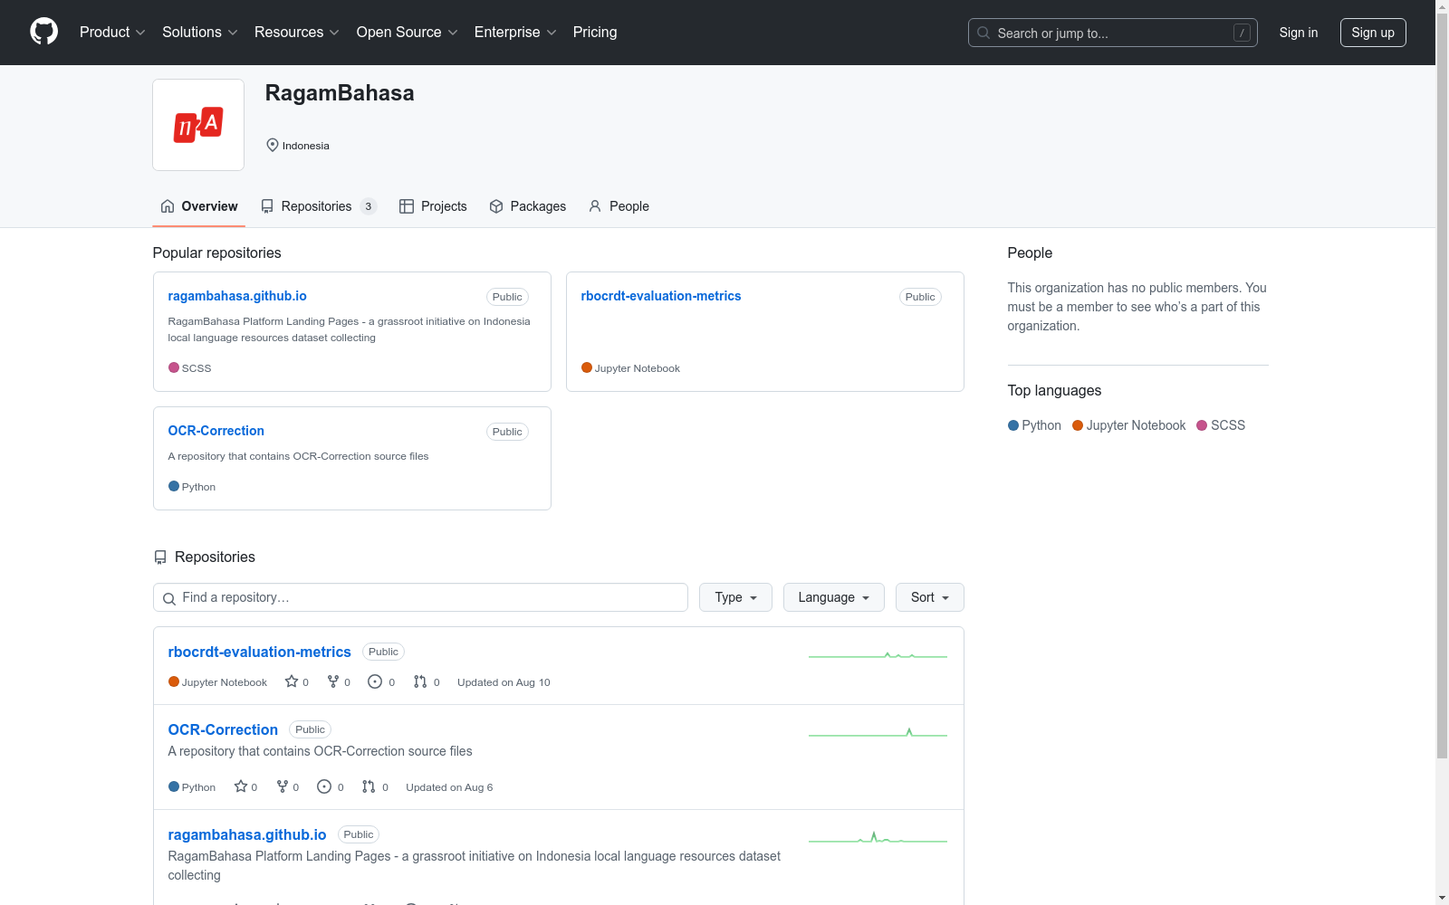Click the ragambahasa.github.io activity sparkline graph

(x=878, y=838)
